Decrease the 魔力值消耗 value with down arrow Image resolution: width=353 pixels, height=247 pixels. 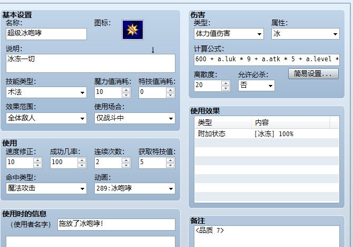pos(126,95)
